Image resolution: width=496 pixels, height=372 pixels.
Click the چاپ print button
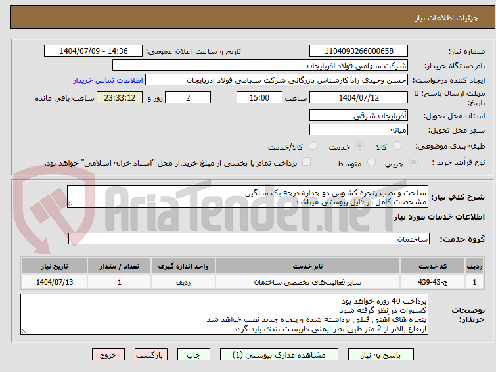[x=194, y=355]
